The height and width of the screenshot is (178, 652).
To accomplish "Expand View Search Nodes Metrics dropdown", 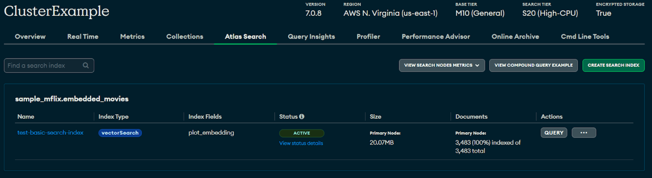I will (442, 65).
